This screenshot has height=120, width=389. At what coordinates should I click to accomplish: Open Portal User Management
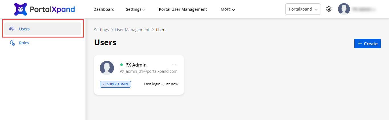(x=183, y=9)
